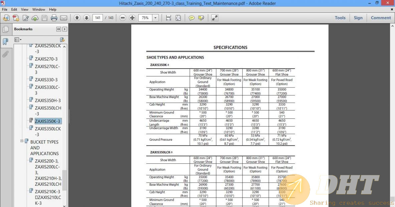Viewport: 395px width, 207px height.
Task: Select the ZAXIS330-3 bookmark
Action: pos(46,80)
